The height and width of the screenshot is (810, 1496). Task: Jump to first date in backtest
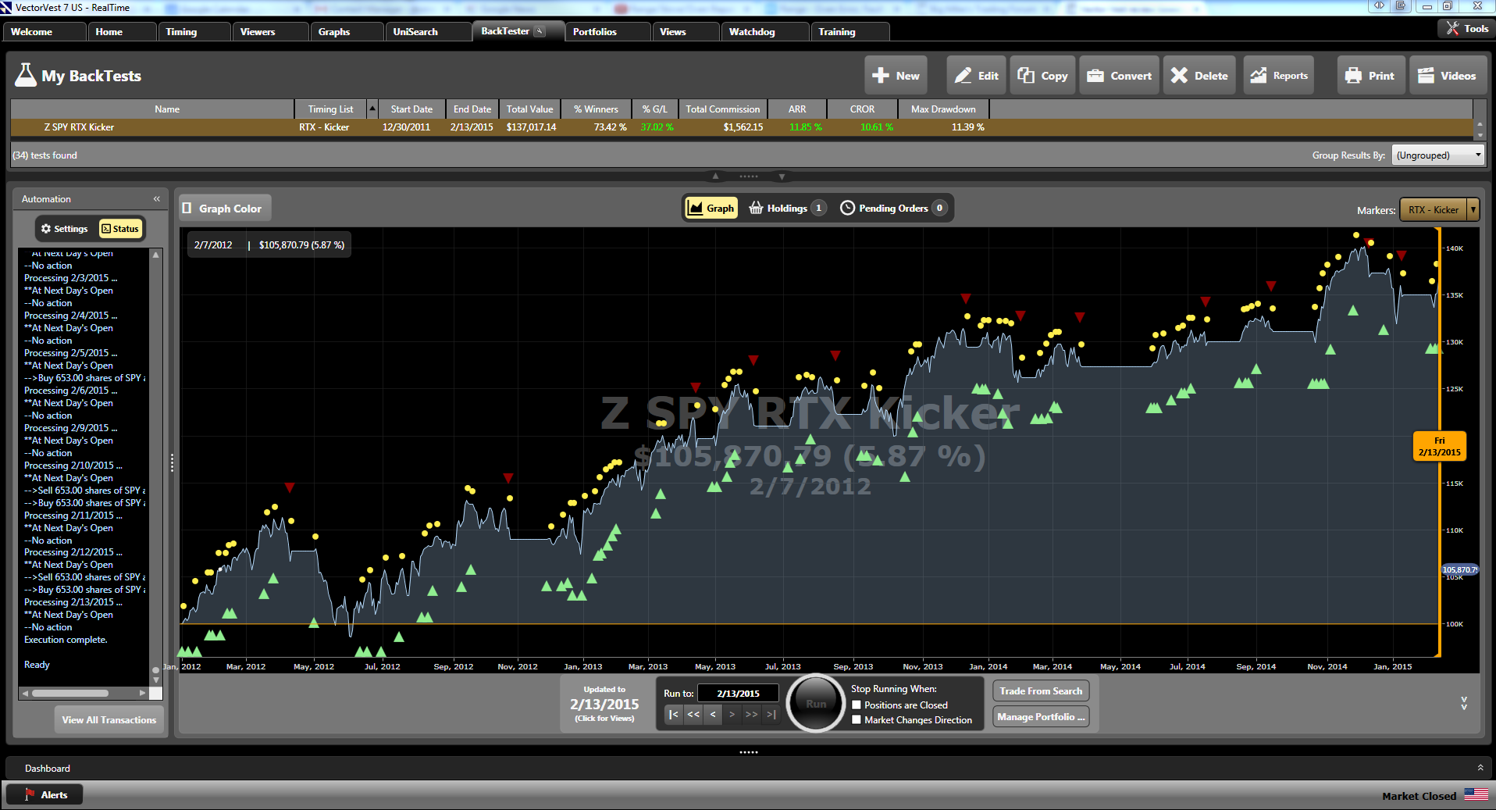[673, 714]
